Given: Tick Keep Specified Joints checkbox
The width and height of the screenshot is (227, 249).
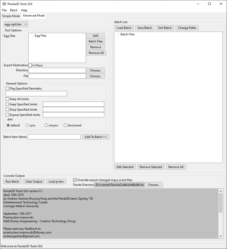Looking at the screenshot, I should [7, 104].
